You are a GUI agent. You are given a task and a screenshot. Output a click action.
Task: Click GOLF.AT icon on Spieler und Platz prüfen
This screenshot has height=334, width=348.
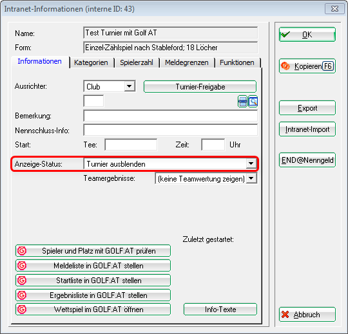click(x=22, y=251)
